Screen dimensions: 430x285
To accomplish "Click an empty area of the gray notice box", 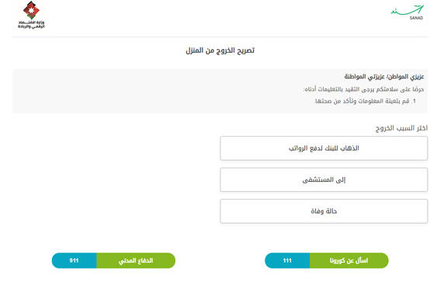I will click(137, 91).
